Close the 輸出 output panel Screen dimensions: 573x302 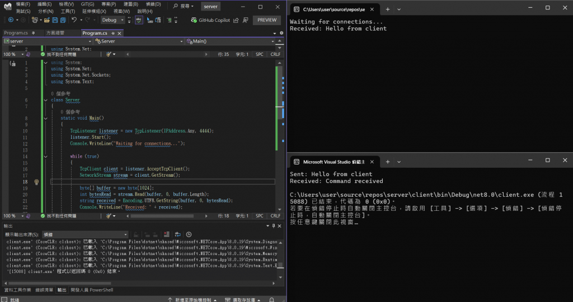pyautogui.click(x=280, y=226)
